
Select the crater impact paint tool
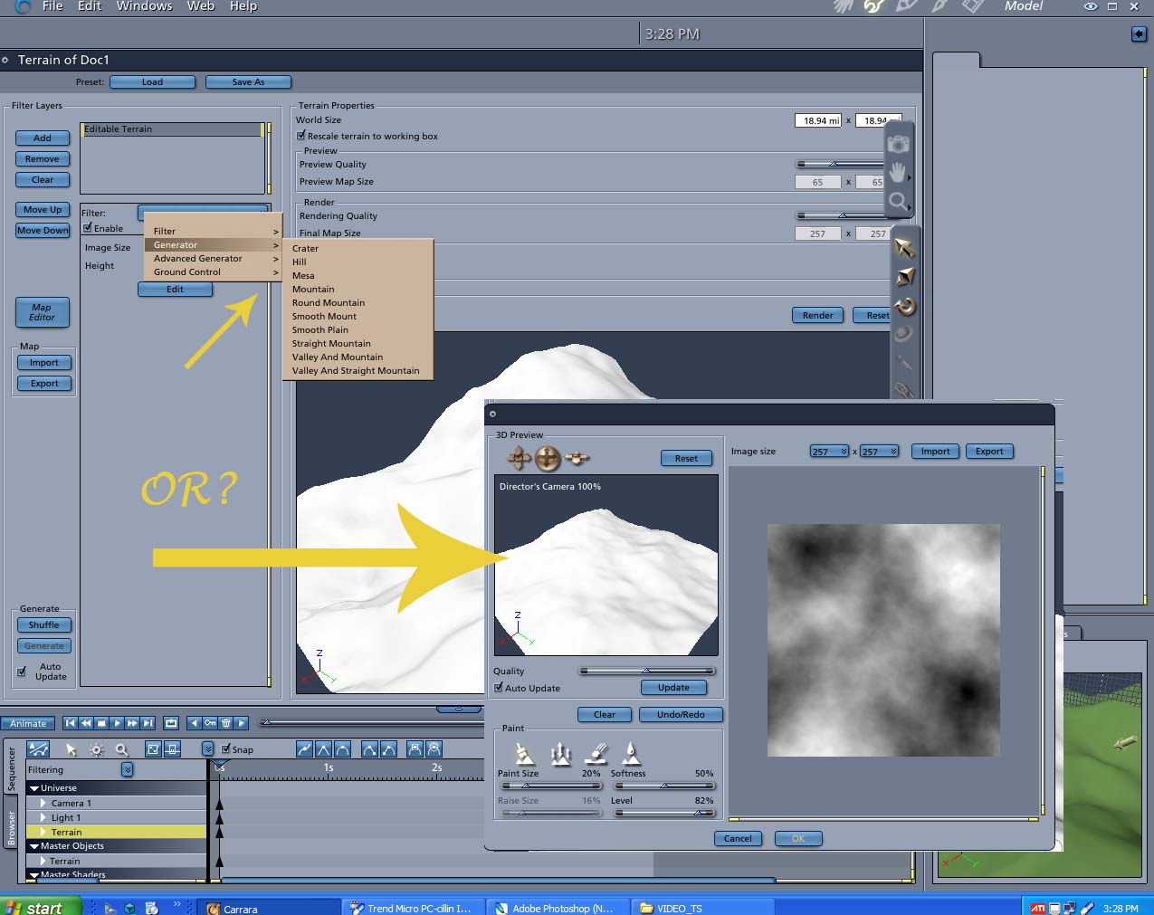[x=596, y=753]
